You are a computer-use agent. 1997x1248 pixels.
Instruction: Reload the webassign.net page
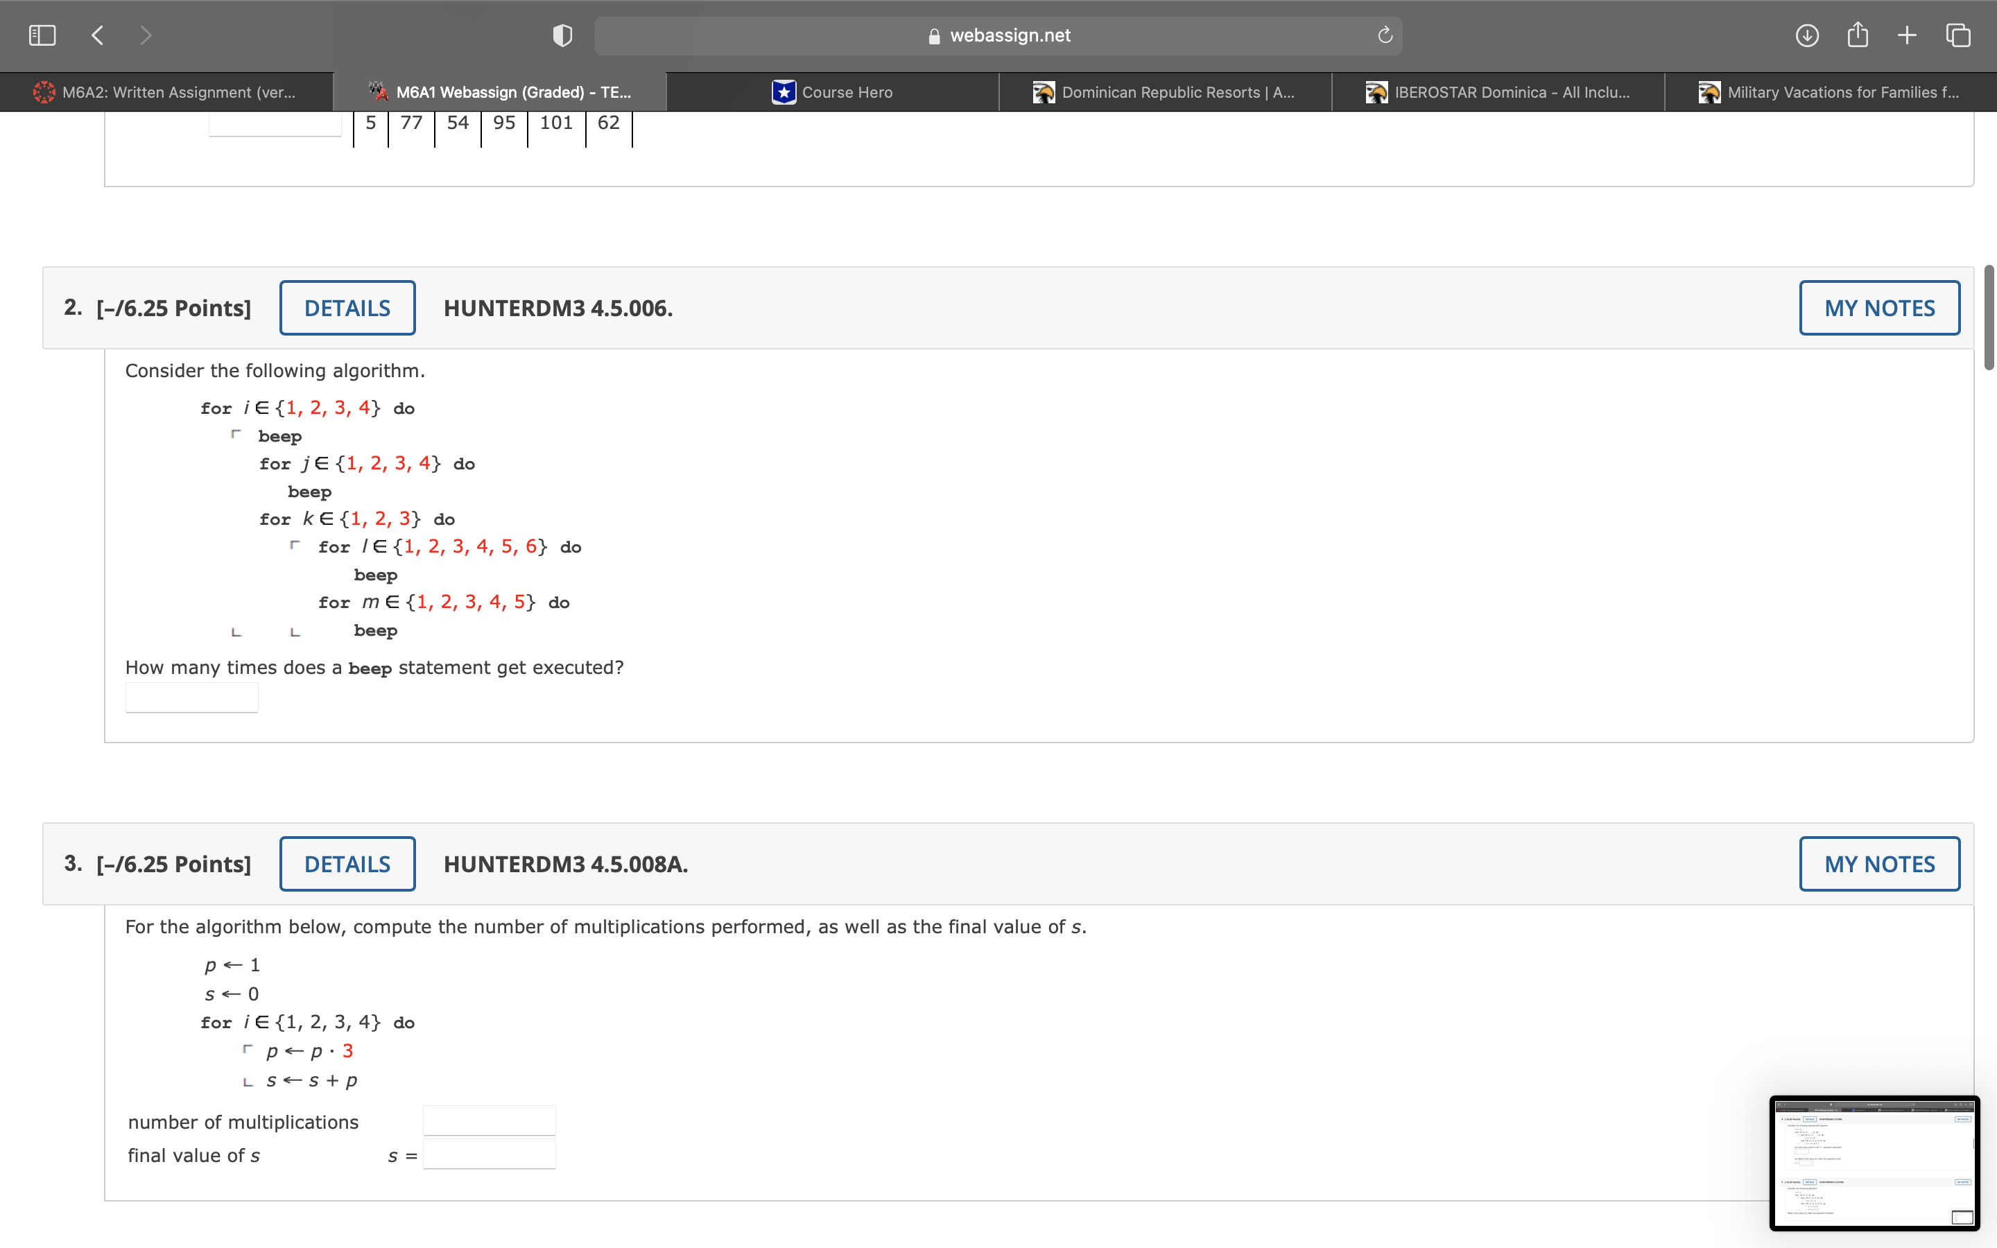1385,35
